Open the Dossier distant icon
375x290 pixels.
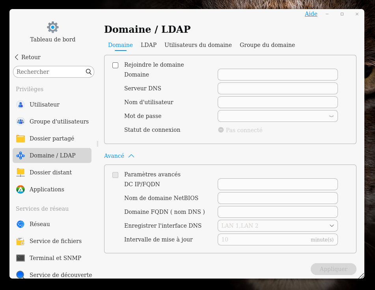click(21, 172)
